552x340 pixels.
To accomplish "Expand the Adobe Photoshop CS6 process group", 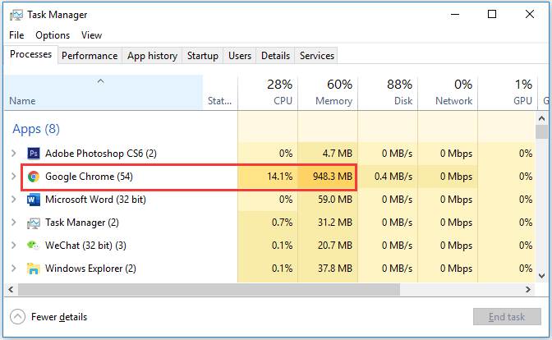I will click(14, 153).
